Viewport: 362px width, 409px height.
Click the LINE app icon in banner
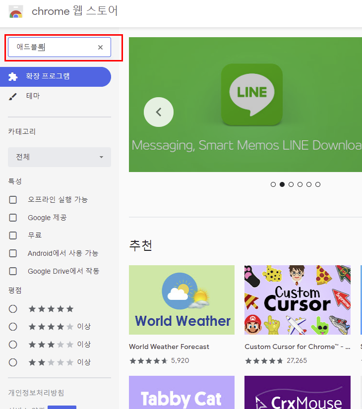252,94
